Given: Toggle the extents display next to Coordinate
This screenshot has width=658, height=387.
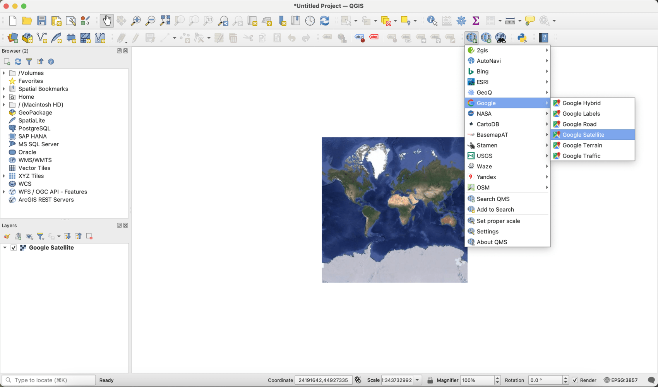Looking at the screenshot, I should (358, 380).
